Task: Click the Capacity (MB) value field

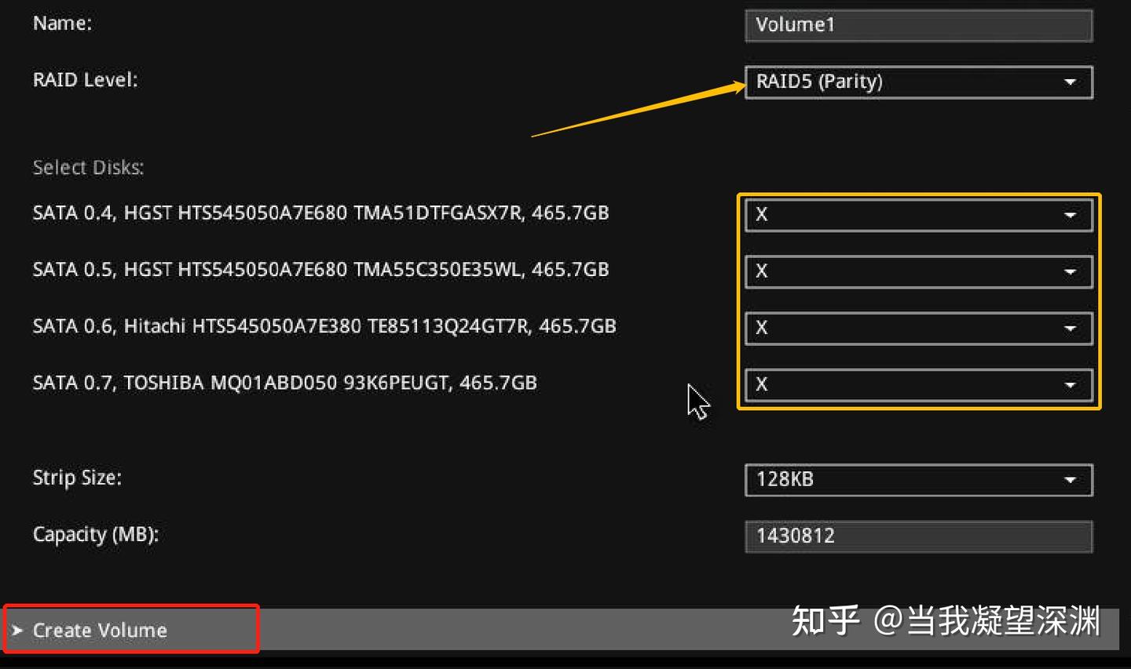Action: (917, 536)
